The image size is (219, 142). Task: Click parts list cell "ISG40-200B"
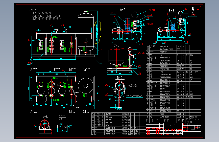pyautogui.click(x=165, y=108)
